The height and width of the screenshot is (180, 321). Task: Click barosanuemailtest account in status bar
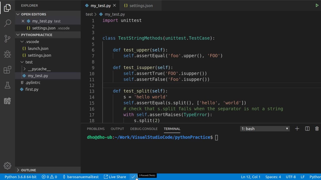81,177
